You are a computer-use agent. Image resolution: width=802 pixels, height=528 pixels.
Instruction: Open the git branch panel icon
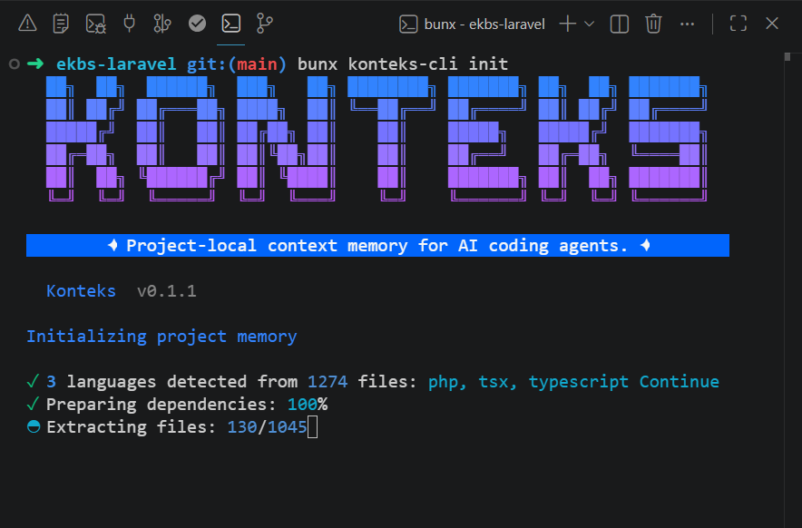pyautogui.click(x=264, y=24)
